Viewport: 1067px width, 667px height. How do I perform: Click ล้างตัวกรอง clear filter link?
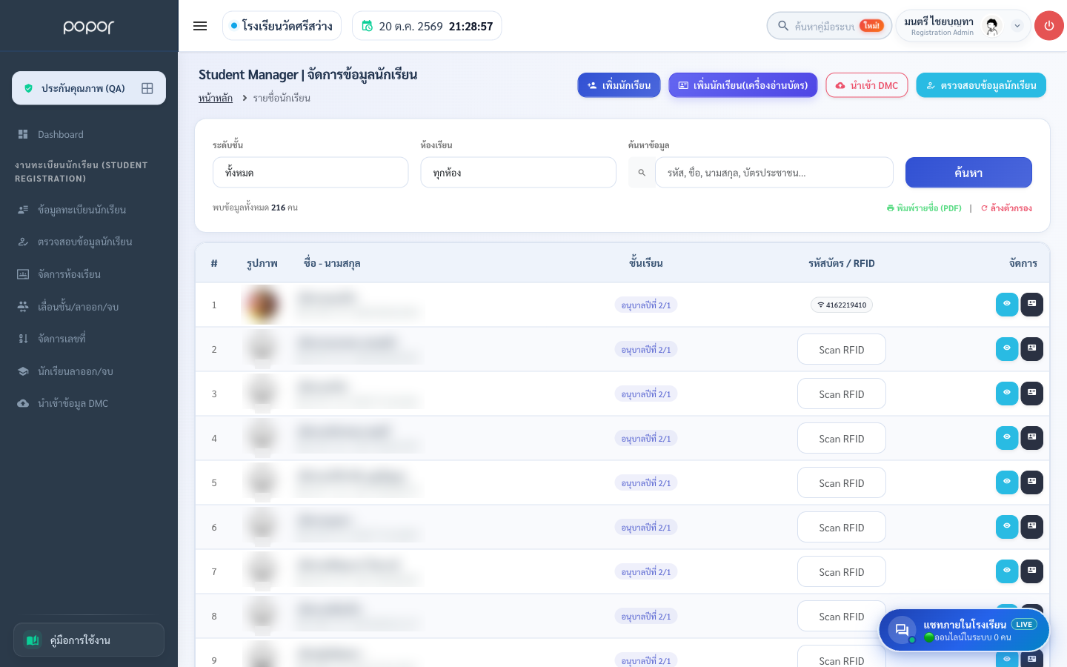point(1006,208)
